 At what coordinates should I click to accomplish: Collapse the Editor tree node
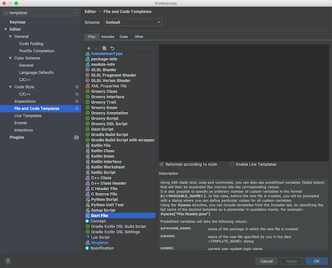(5, 29)
